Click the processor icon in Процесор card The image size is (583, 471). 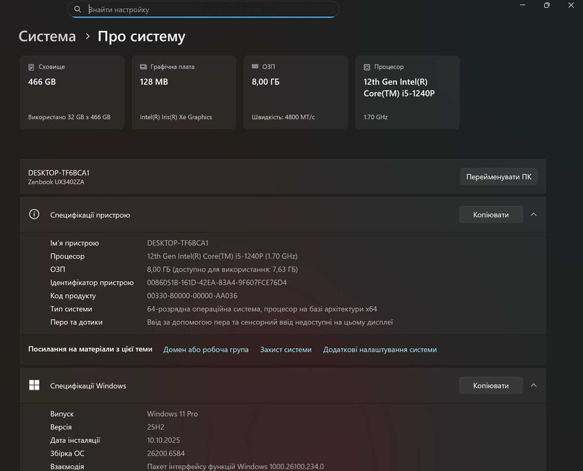(x=367, y=67)
